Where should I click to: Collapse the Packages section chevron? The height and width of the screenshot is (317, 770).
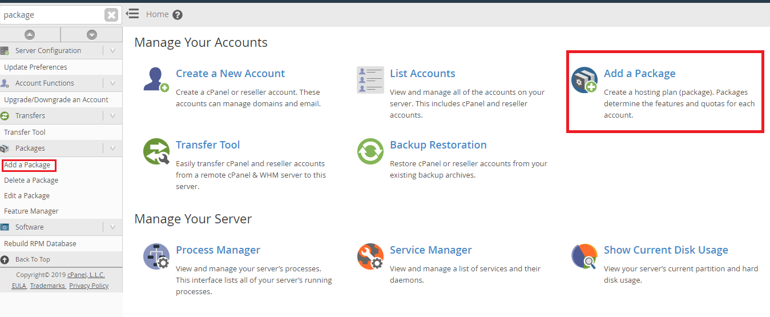tap(112, 149)
